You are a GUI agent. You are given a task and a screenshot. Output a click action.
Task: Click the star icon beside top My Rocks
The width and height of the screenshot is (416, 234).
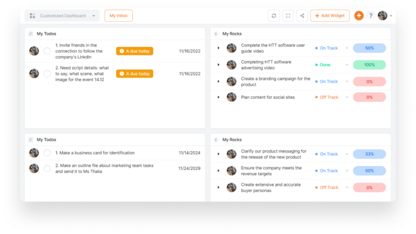point(216,34)
